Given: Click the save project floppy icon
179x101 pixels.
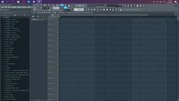Looking at the screenshot, I should (137, 6).
